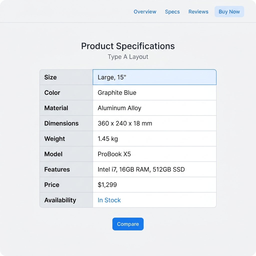Select the 'Weight' row label
Image resolution: width=256 pixels, height=256 pixels.
coord(54,139)
